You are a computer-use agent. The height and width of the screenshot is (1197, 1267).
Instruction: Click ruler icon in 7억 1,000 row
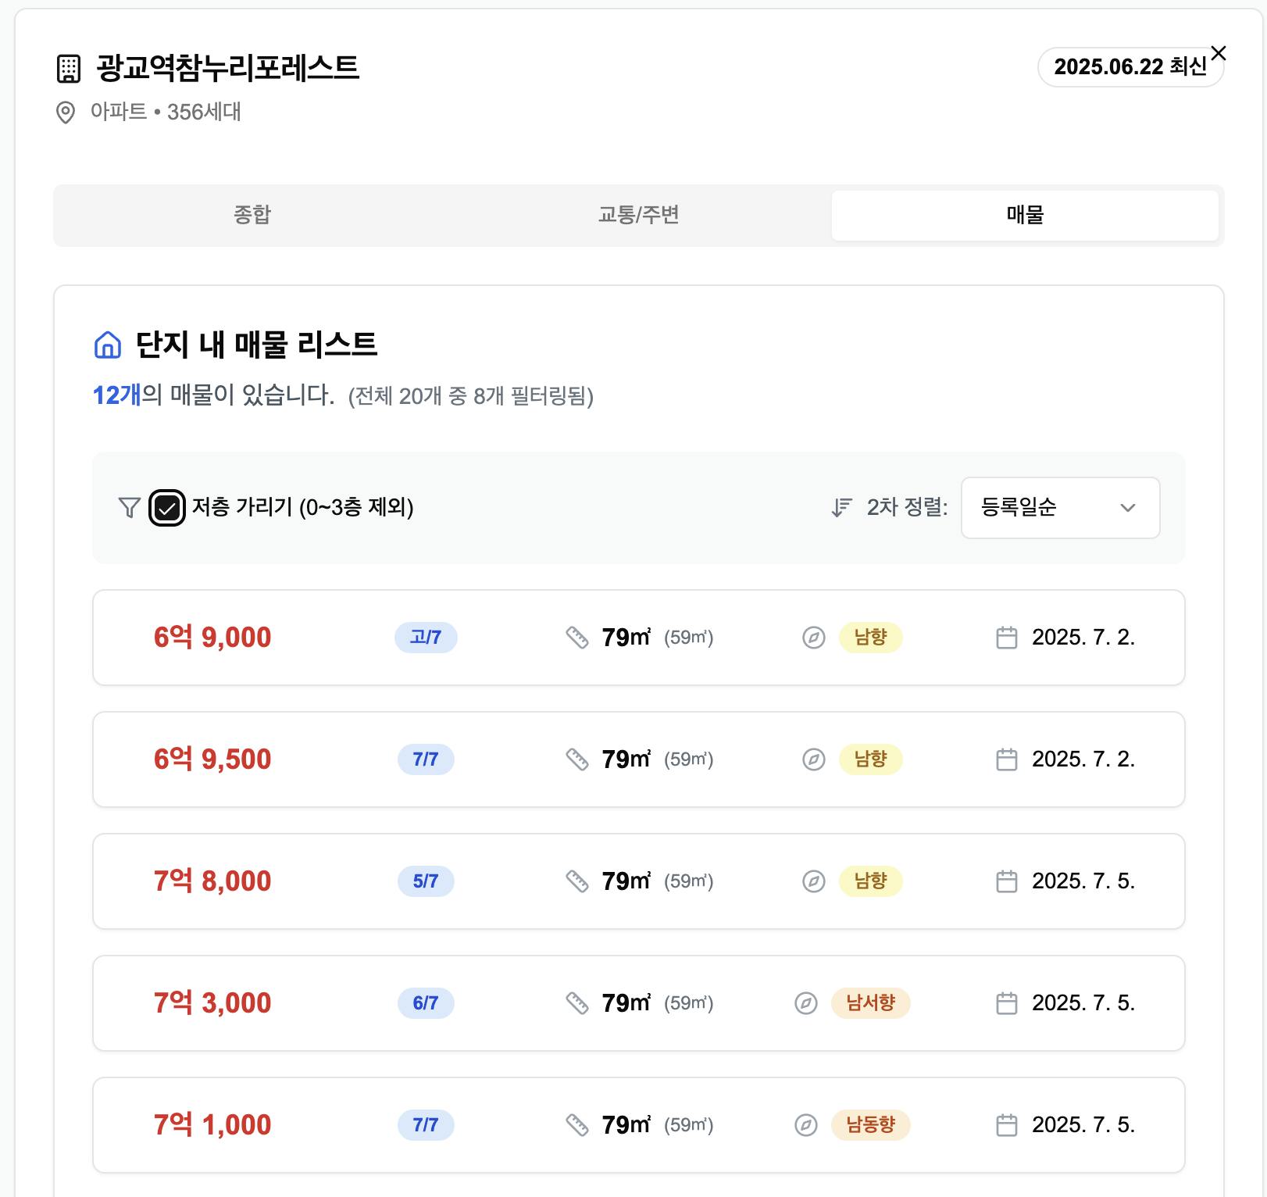click(576, 1125)
